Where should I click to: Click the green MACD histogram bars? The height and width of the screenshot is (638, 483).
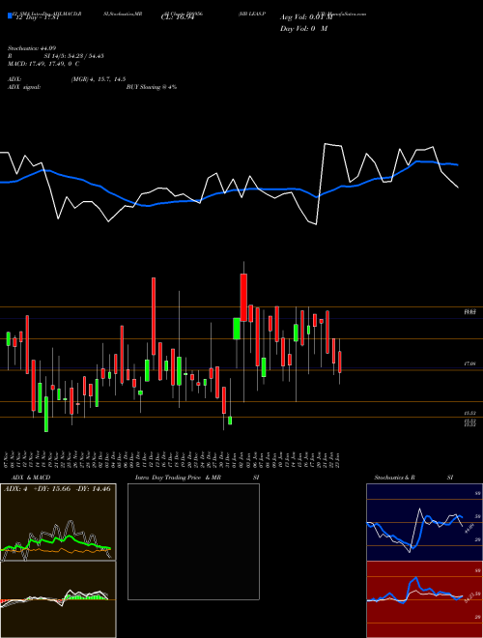pos(85,596)
